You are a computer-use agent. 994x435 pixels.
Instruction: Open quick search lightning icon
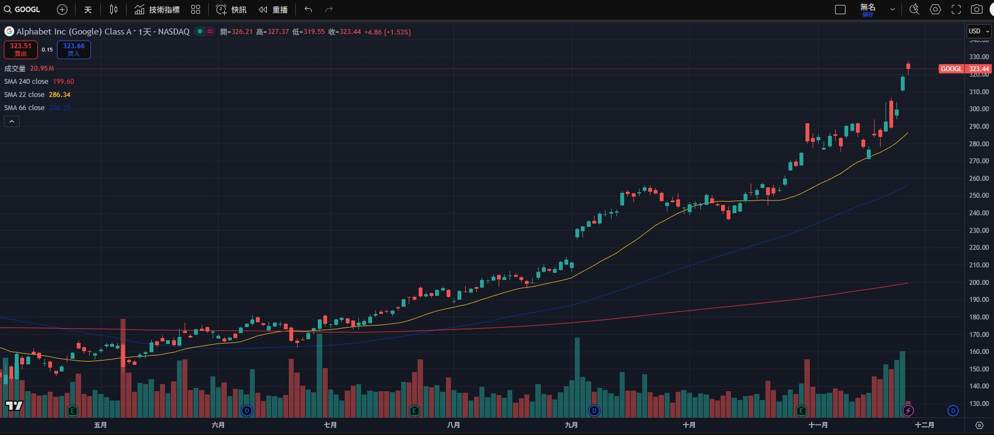(914, 9)
